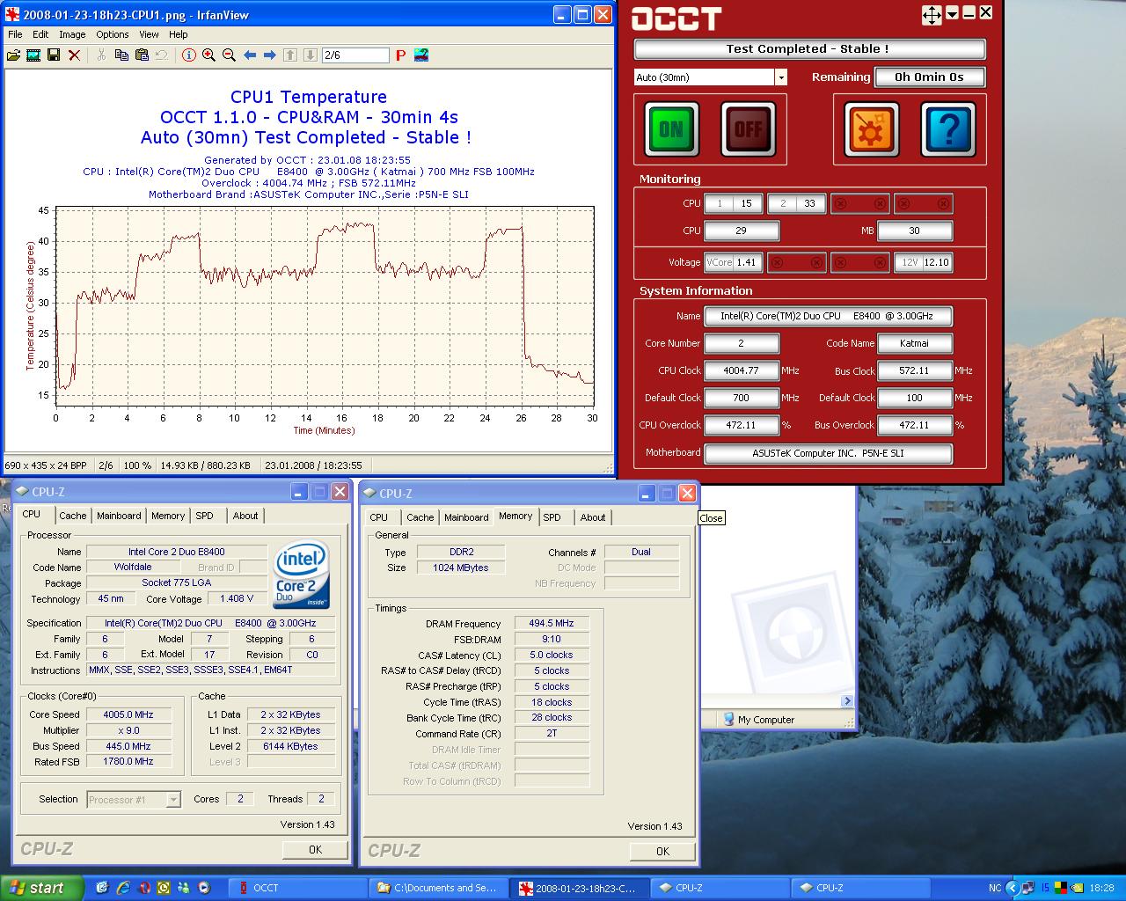Viewport: 1126px width, 901px height.
Task: Click the Motherboard field ASUSTeK Computer INC. P5N-E SLI
Action: coord(828,453)
